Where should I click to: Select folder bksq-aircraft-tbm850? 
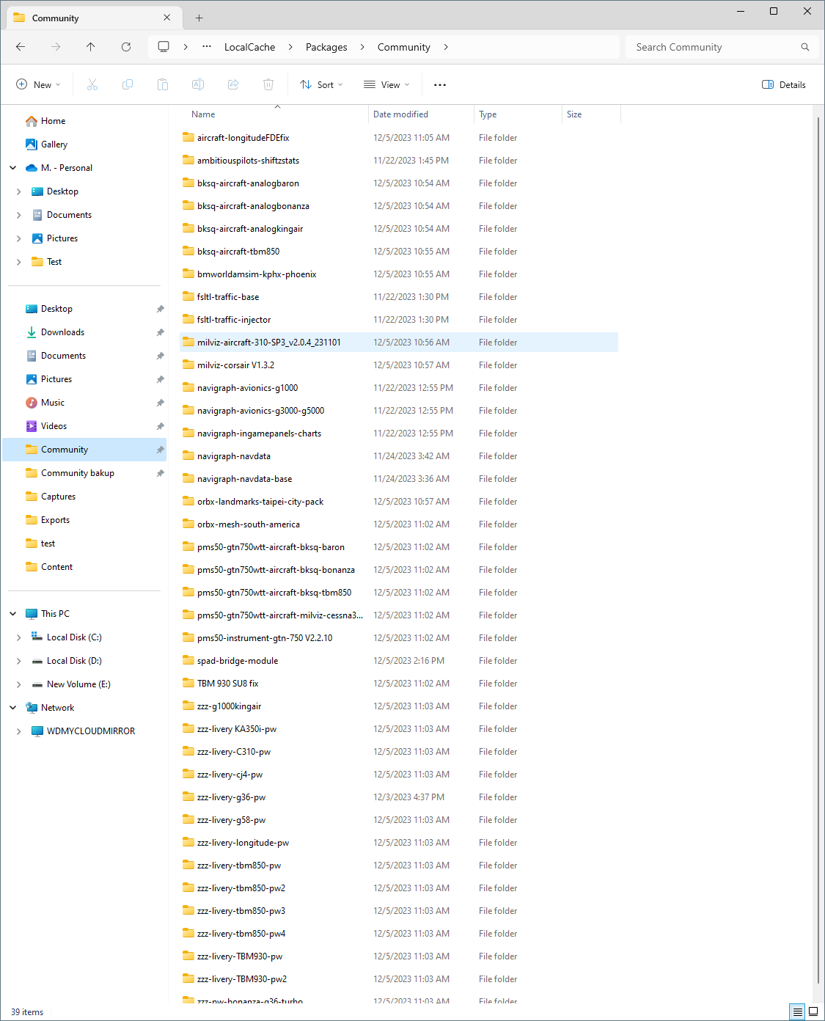pos(399,252)
